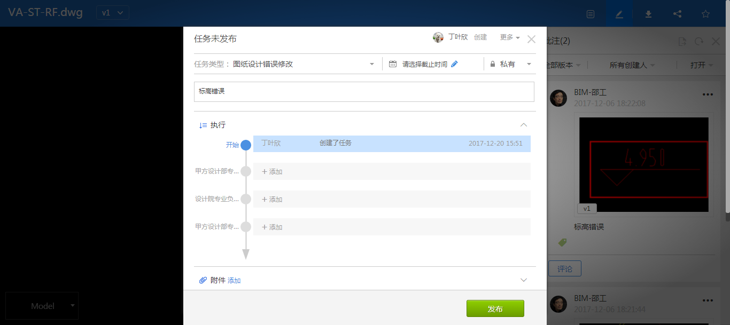Click the export comments icon in annotation panel
Viewport: 730px width, 325px height.
click(682, 41)
